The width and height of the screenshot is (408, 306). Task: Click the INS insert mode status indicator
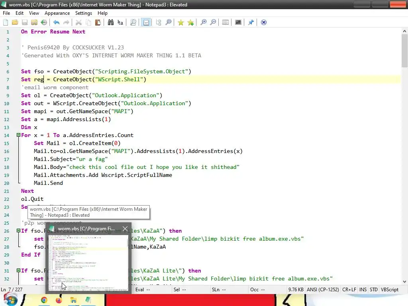click(x=363, y=290)
